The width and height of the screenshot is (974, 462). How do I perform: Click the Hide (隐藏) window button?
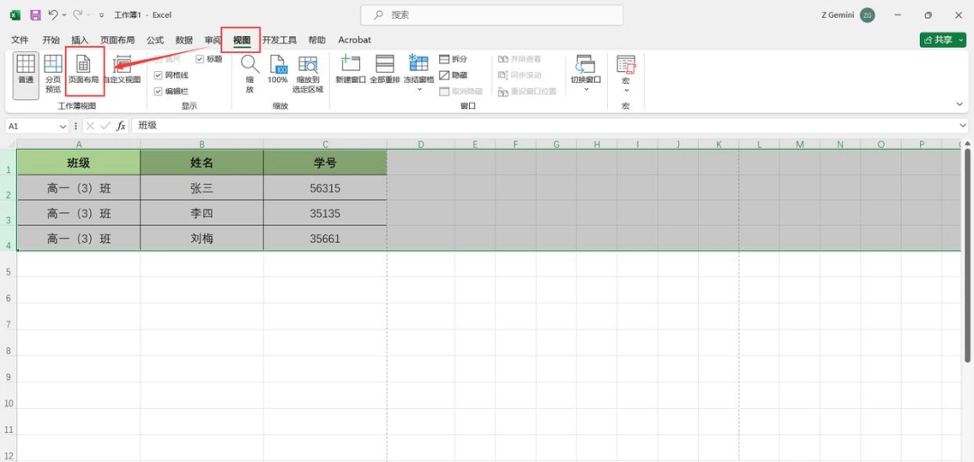[x=454, y=75]
